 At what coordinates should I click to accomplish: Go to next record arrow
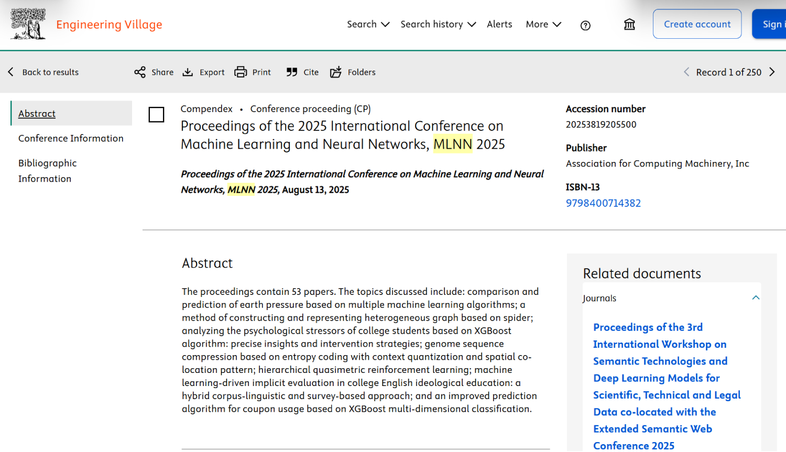click(x=772, y=72)
